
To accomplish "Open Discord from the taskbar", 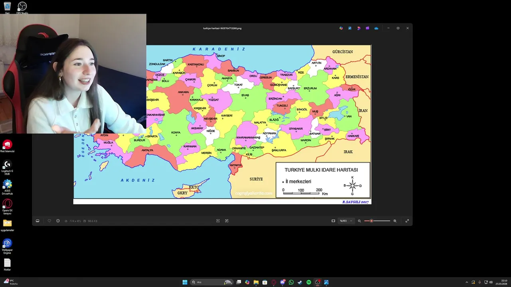I will (283, 282).
